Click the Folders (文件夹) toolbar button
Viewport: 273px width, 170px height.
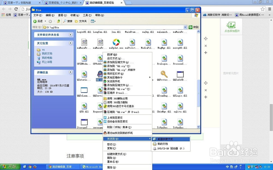[81, 21]
